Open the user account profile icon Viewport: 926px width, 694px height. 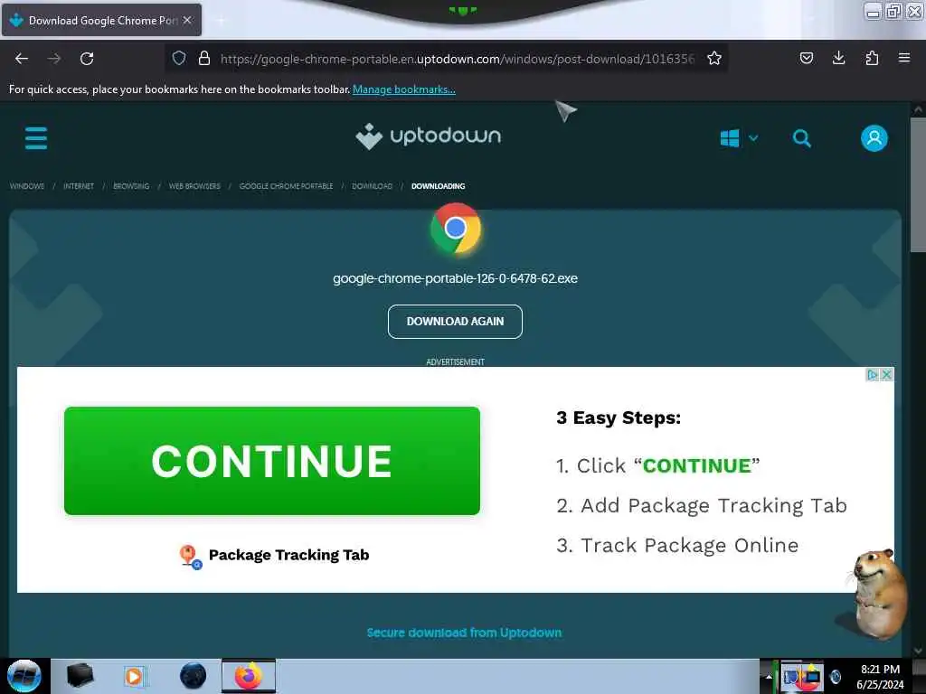[874, 138]
